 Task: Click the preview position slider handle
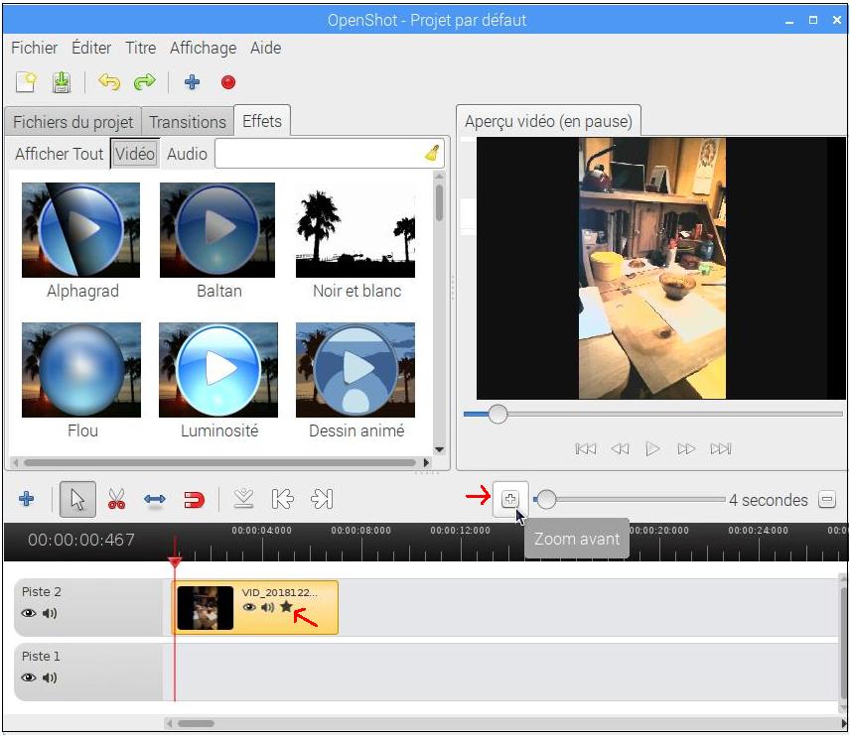[497, 415]
